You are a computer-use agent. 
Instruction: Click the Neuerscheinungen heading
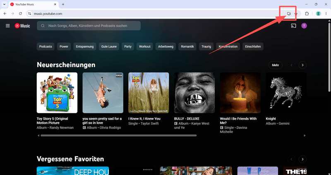66,65
